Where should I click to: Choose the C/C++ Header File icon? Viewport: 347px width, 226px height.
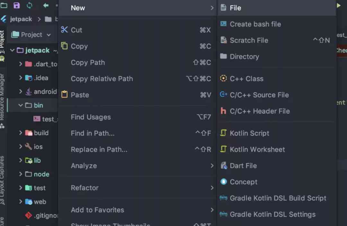223,111
